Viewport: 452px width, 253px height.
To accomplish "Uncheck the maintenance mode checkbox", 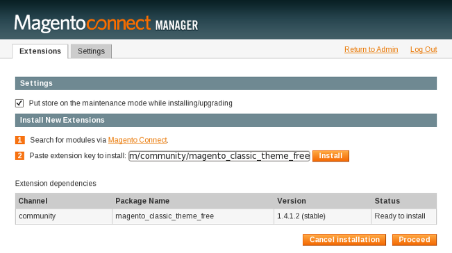I will [x=19, y=103].
